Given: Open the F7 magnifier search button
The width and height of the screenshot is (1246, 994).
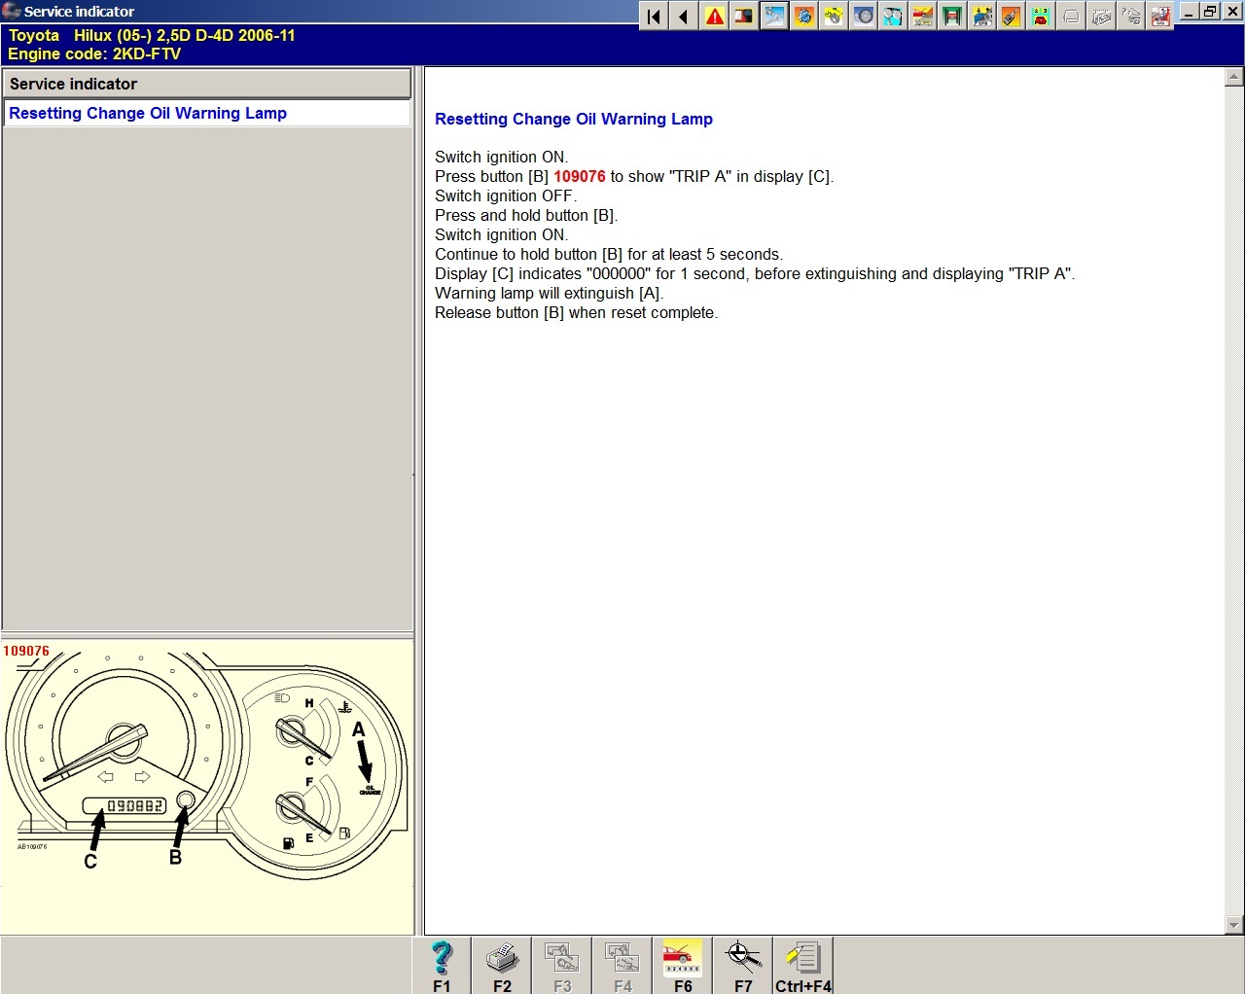Looking at the screenshot, I should 743,966.
